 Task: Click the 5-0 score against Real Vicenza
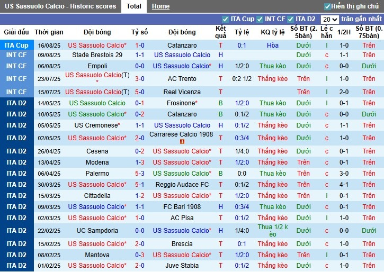(x=140, y=92)
